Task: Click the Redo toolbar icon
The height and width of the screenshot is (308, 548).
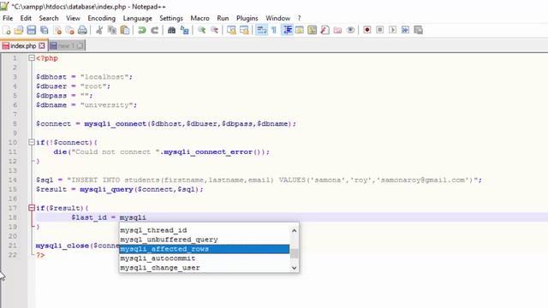Action: coord(154,30)
